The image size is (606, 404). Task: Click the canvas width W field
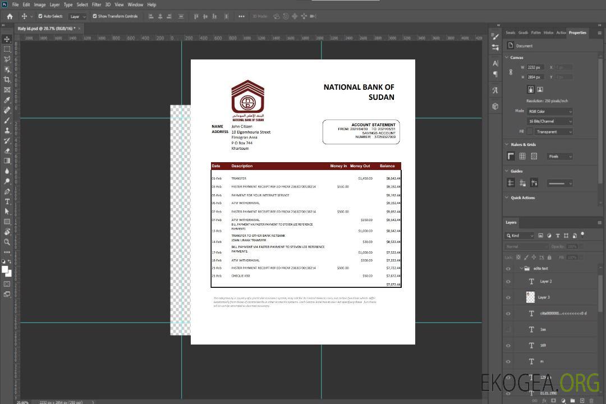(x=535, y=67)
